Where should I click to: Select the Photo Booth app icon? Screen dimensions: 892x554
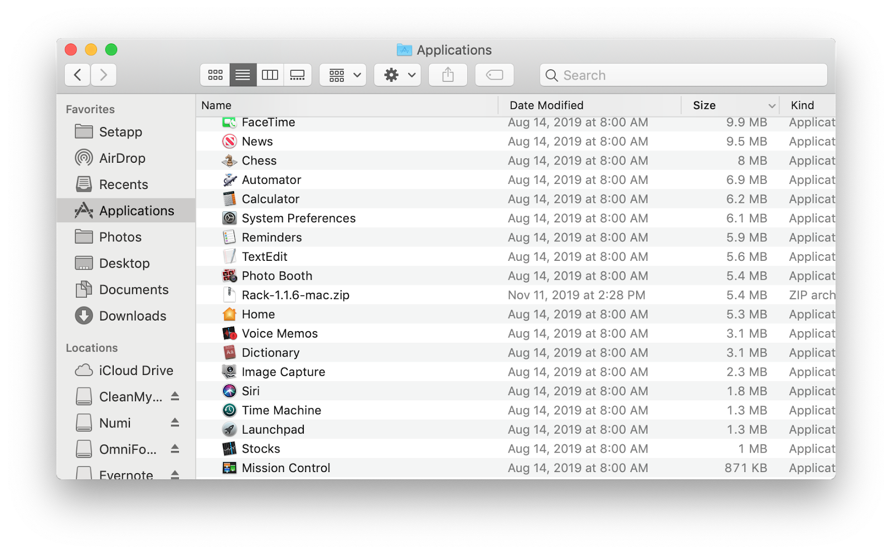[230, 276]
